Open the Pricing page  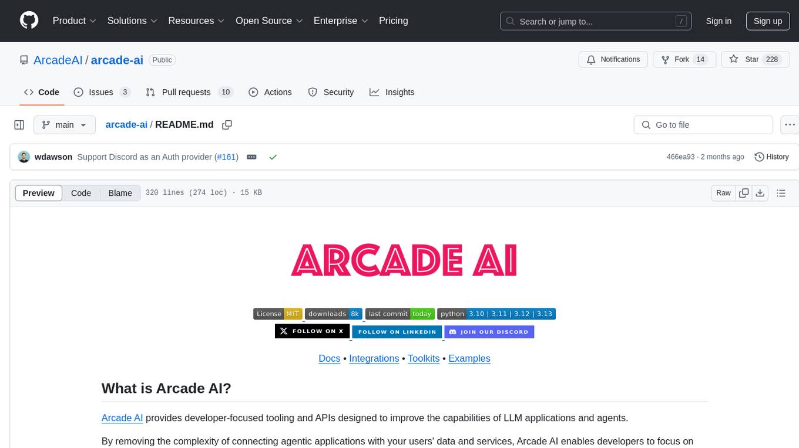(394, 21)
